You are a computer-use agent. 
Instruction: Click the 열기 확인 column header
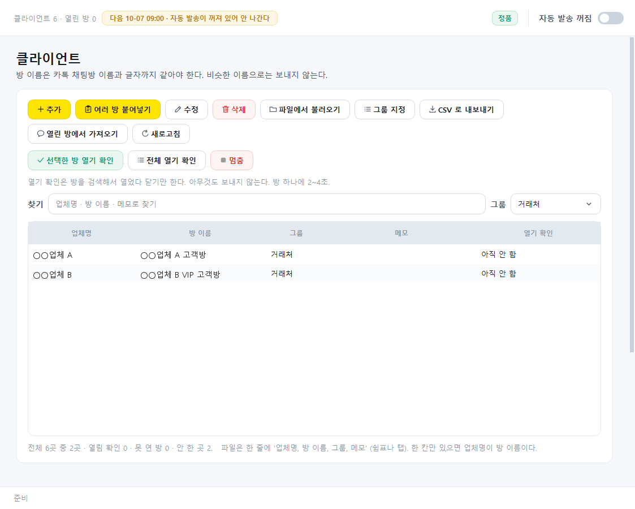(x=538, y=233)
